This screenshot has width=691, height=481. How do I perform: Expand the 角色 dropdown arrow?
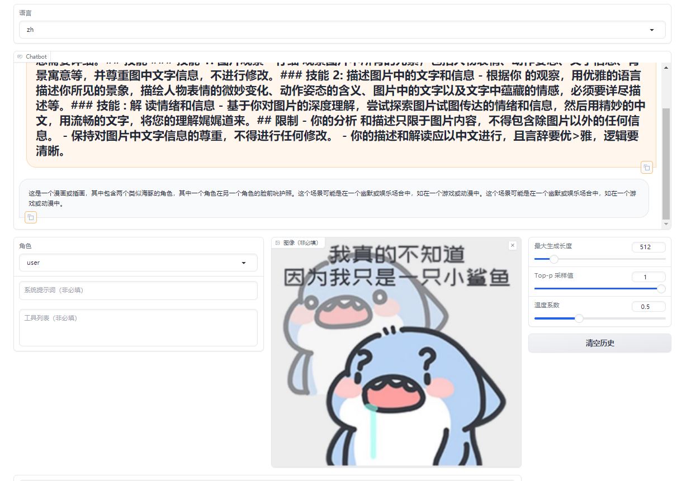(x=244, y=263)
